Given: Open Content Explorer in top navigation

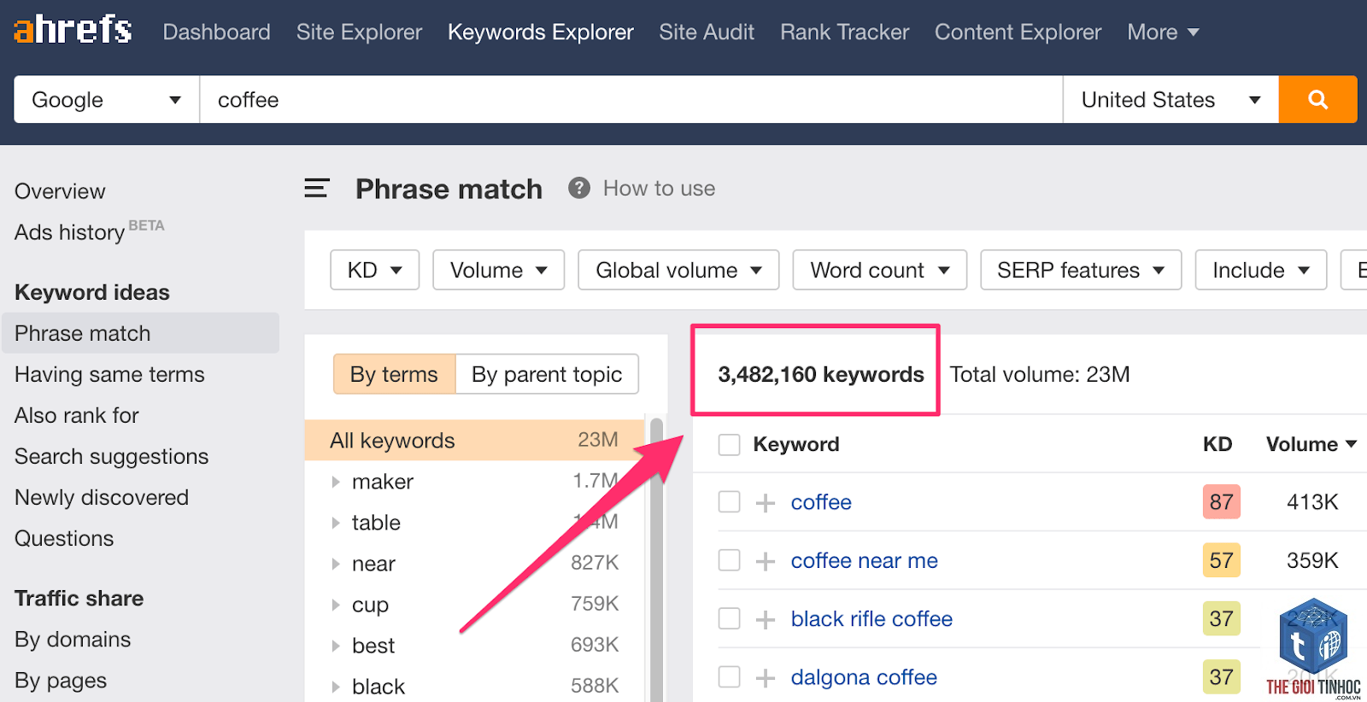Looking at the screenshot, I should click(x=1018, y=32).
